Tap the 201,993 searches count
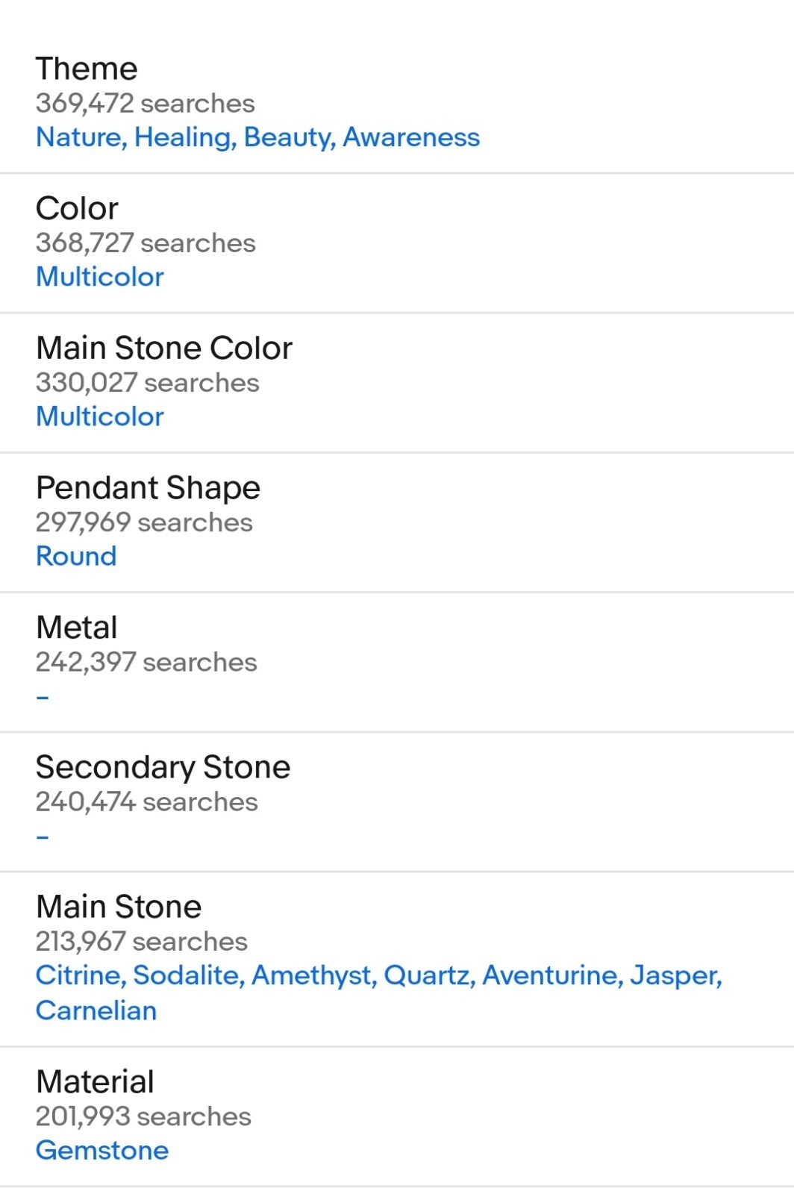794x1194 pixels. click(x=143, y=1116)
